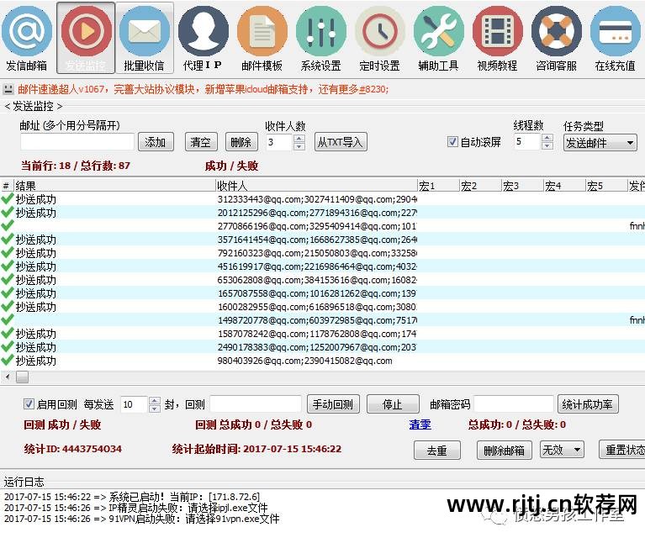The height and width of the screenshot is (543, 645).
Task: Click green check of 980403926@qq.com row
Action: point(8,361)
